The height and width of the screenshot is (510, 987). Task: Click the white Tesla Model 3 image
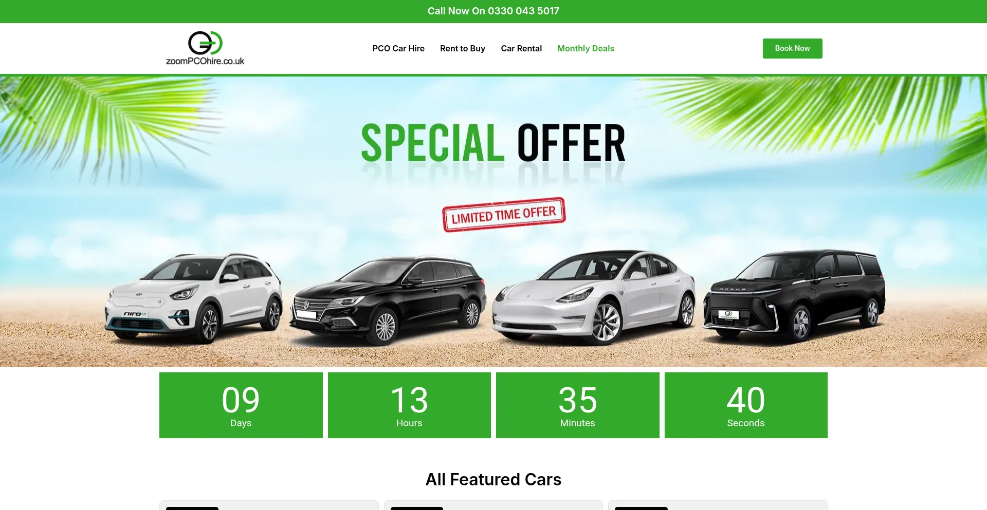pos(594,297)
